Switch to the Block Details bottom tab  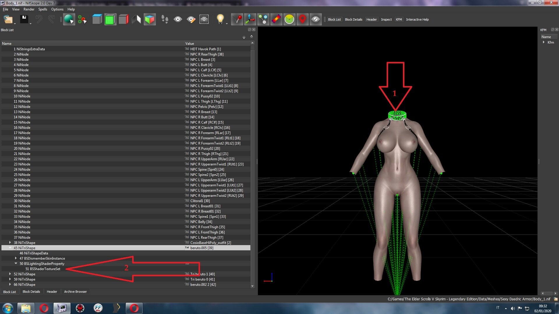(x=31, y=292)
